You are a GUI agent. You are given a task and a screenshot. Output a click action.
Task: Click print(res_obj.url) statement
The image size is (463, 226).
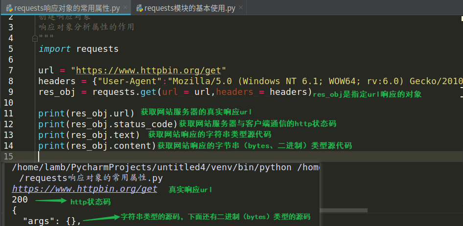click(x=86, y=113)
